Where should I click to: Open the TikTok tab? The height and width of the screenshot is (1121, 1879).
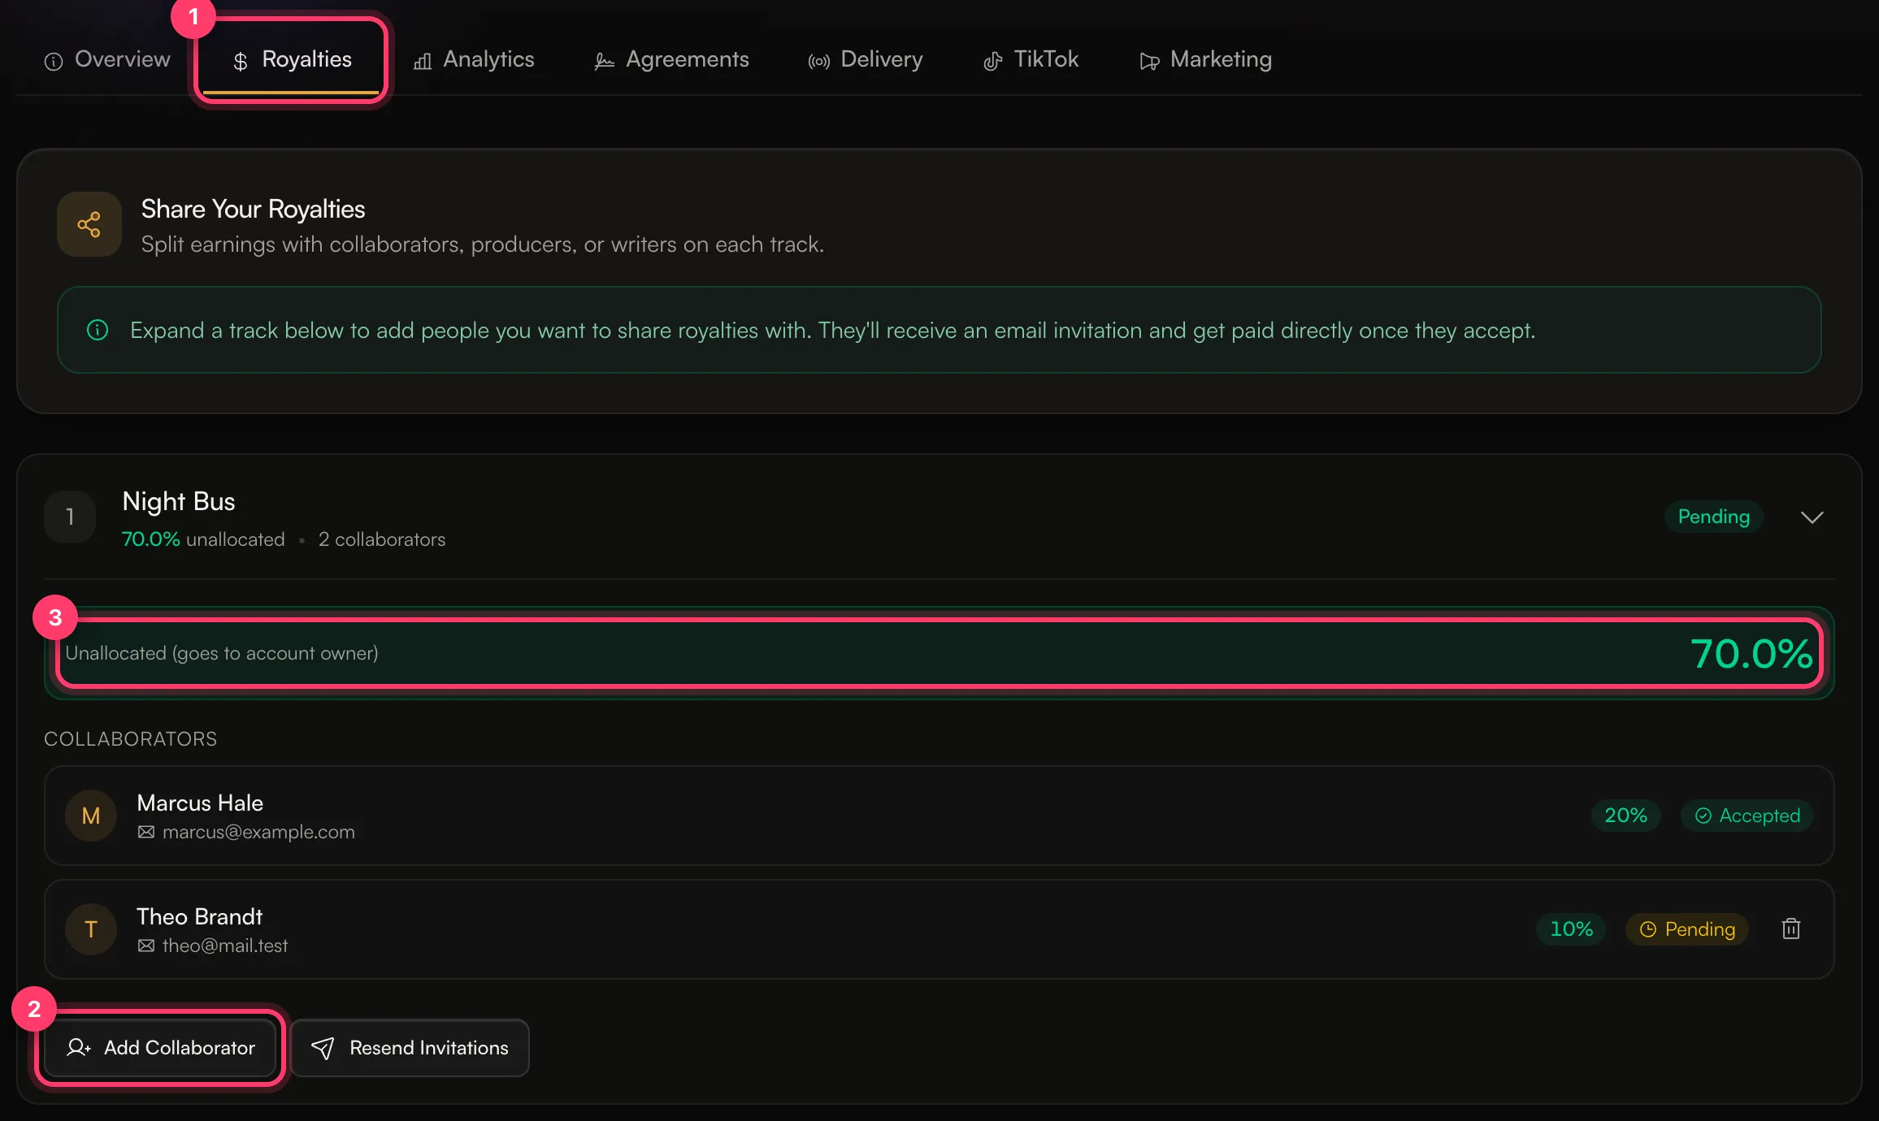(1031, 59)
